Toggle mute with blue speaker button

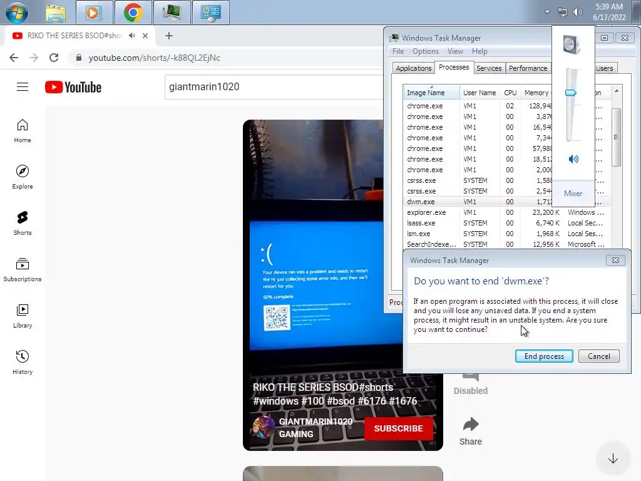tap(573, 158)
